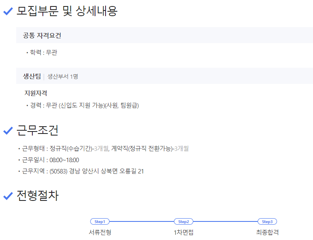The height and width of the screenshot is (240, 313).
Task: Click the 근무조건 heading text
Action: [38, 130]
